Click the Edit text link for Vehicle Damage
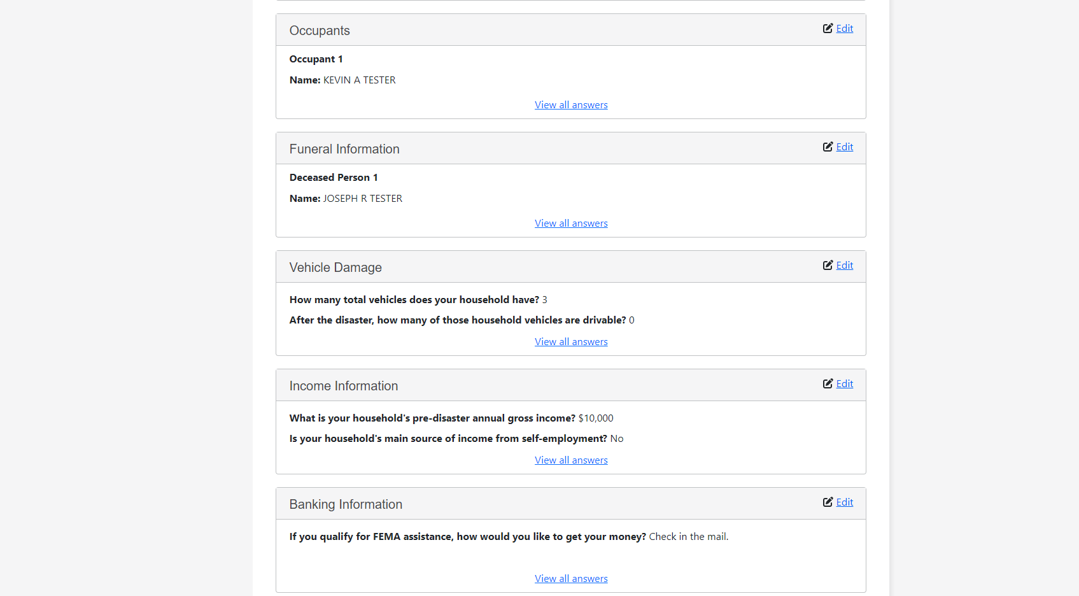The image size is (1079, 596). point(845,266)
